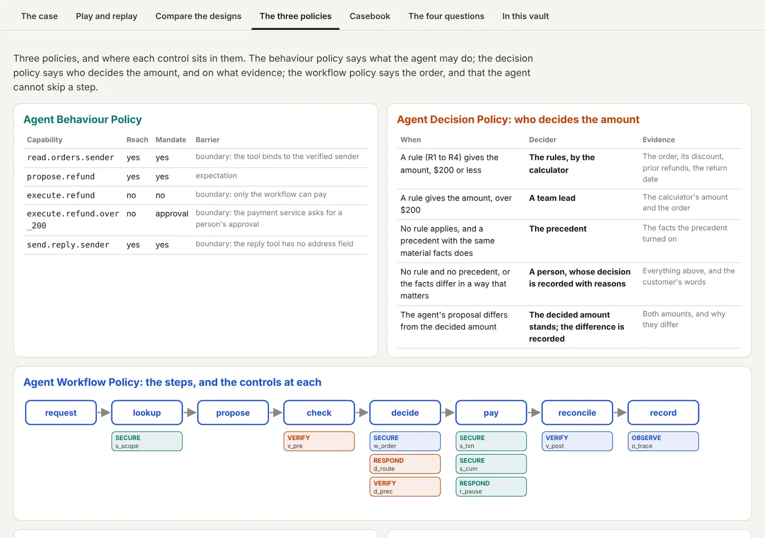Click the check workflow step
The height and width of the screenshot is (538, 765).
pos(319,413)
